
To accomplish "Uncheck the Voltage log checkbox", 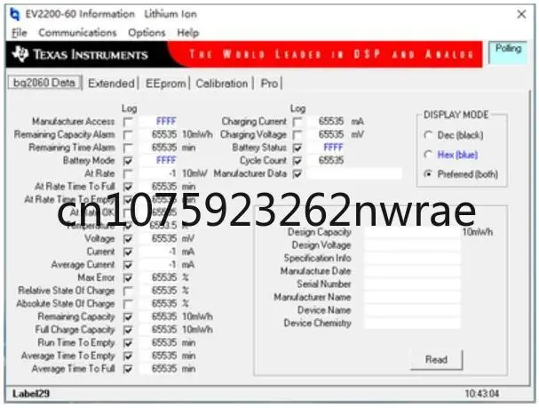I will (128, 239).
